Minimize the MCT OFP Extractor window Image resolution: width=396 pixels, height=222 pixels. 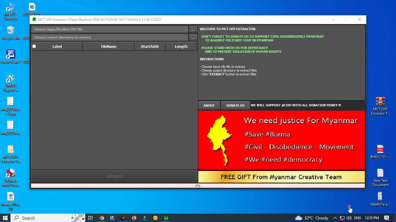(x=333, y=20)
